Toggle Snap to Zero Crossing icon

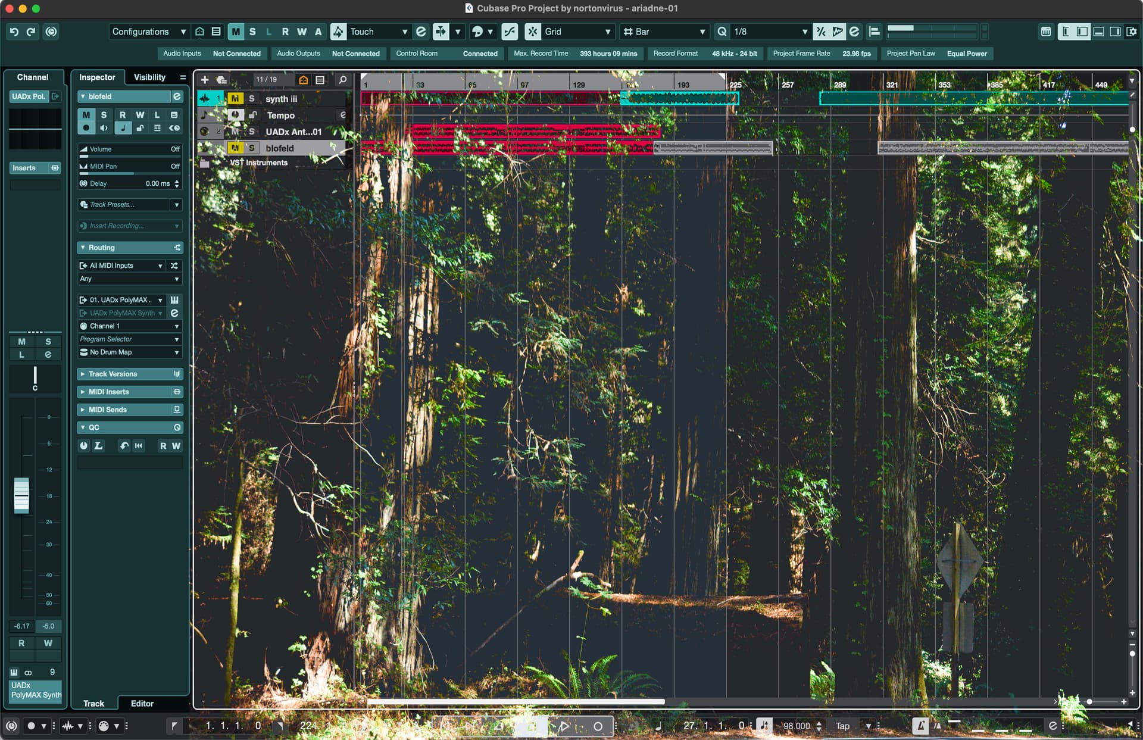pyautogui.click(x=510, y=32)
